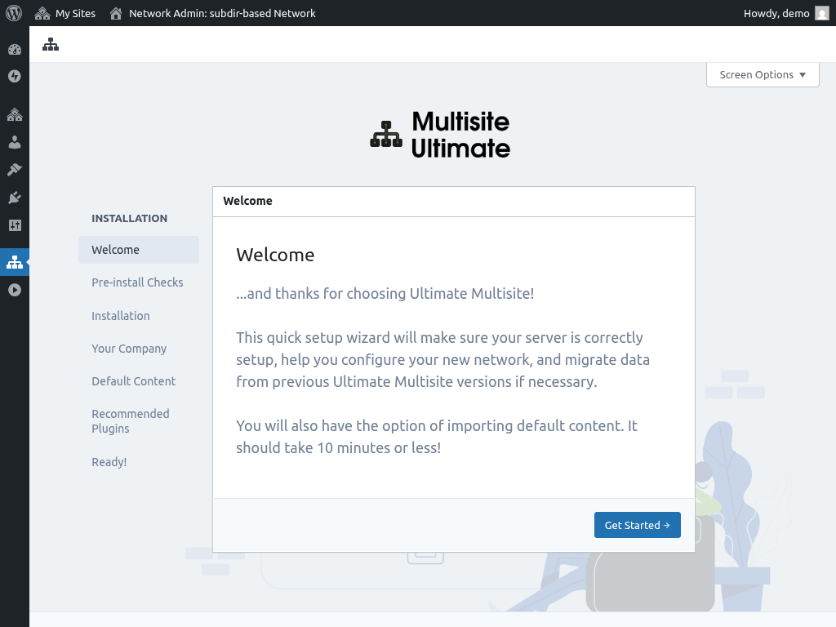Image resolution: width=836 pixels, height=627 pixels.
Task: Click the "This quick setup wizard" paragraph
Action: pos(442,360)
